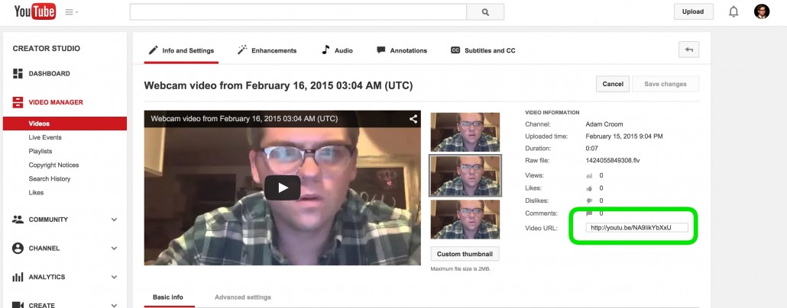The height and width of the screenshot is (308, 787).
Task: Open Video Manager in the sidebar
Action: click(x=56, y=102)
